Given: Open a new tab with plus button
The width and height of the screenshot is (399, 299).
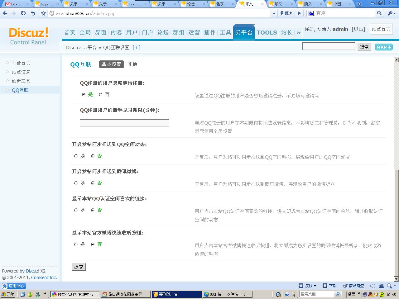Looking at the screenshot, I should tap(359, 4).
